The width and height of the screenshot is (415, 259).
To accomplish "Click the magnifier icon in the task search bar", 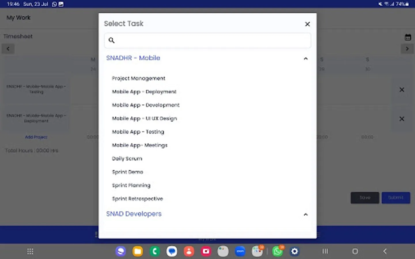I will point(112,40).
